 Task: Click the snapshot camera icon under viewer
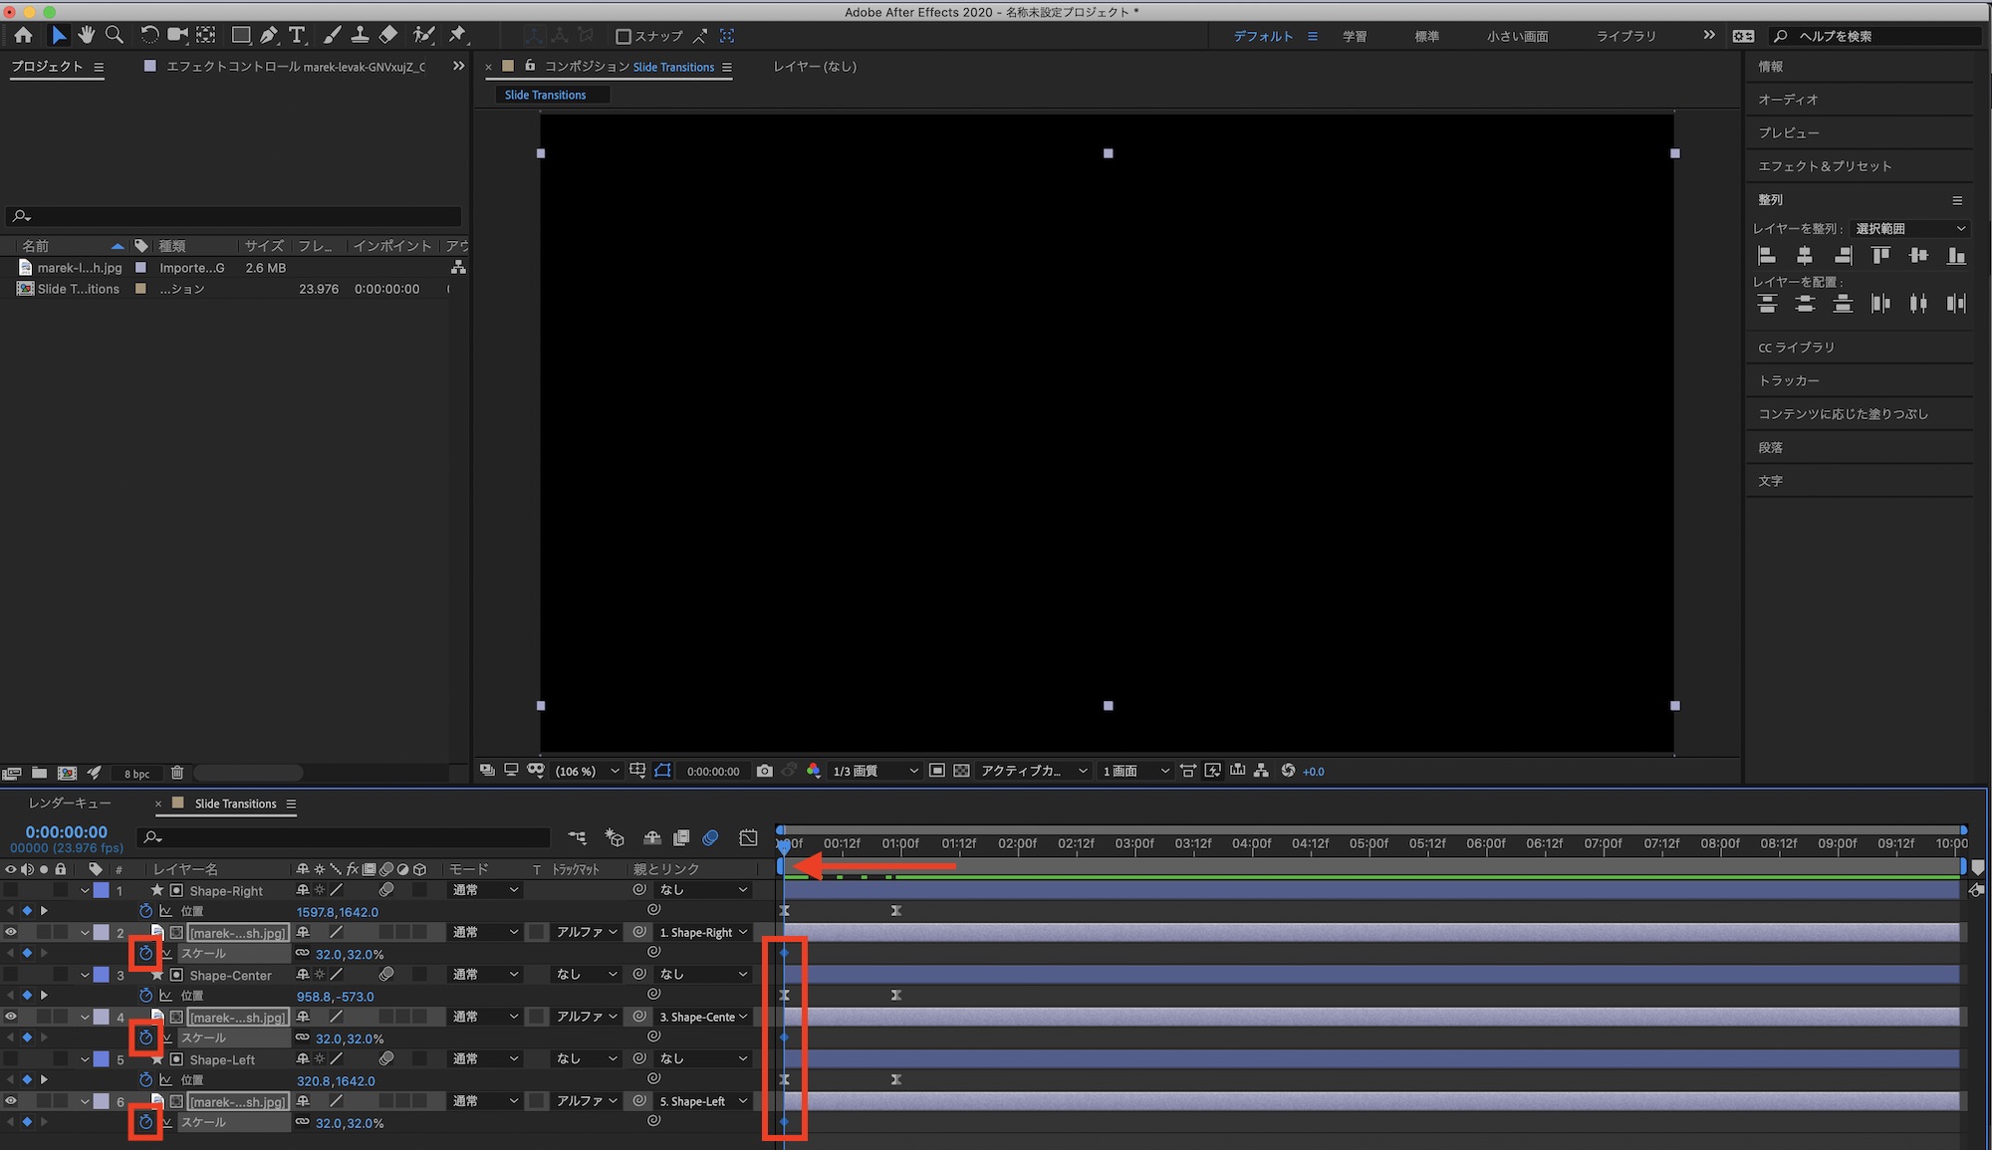pos(764,771)
